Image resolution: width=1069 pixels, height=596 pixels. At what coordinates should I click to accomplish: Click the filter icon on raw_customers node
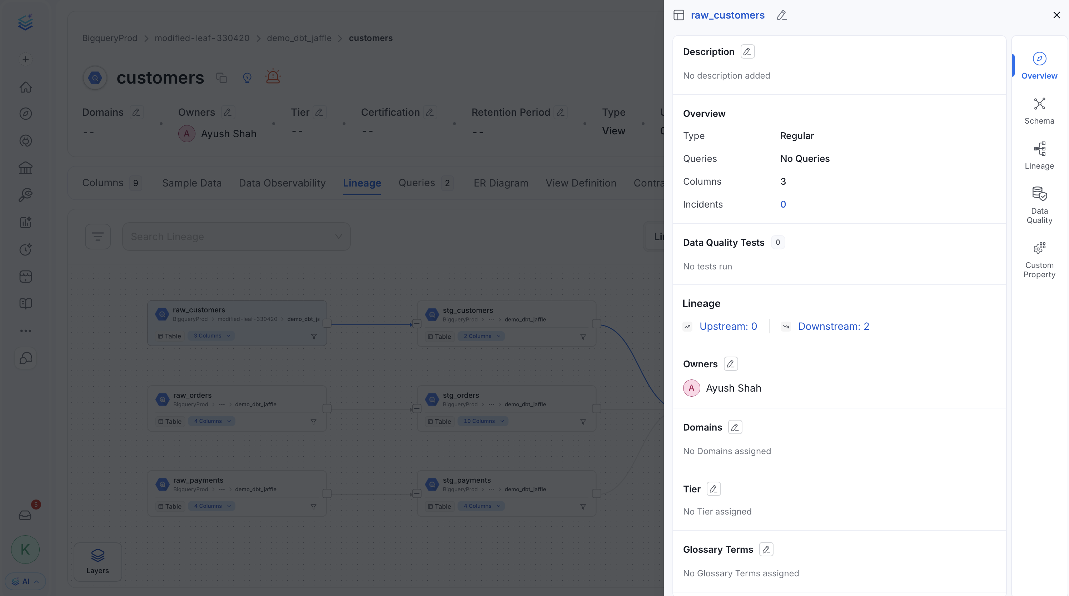[314, 337]
